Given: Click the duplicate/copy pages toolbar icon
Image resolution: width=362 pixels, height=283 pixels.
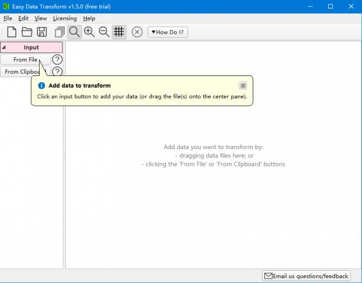Looking at the screenshot, I should point(60,32).
